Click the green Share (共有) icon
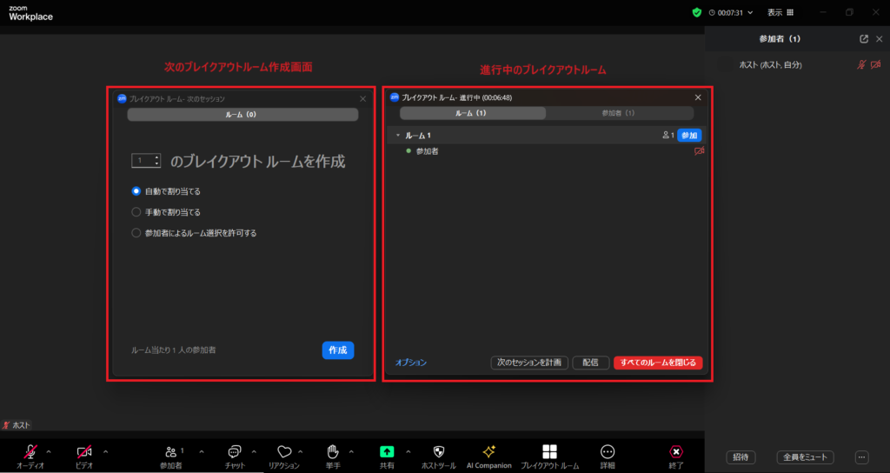 click(387, 451)
